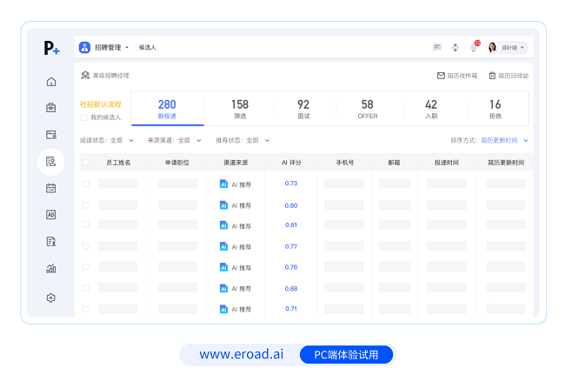Click the 申请职位 column header
The height and width of the screenshot is (388, 565).
[x=177, y=163]
